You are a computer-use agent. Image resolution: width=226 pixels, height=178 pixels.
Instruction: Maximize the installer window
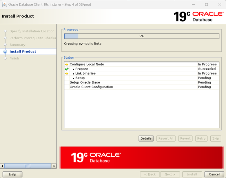207,4
